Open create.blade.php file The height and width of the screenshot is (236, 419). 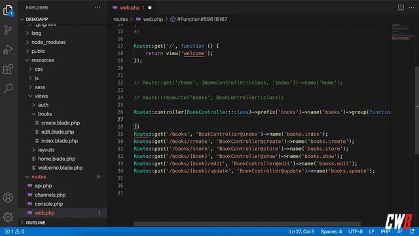[60, 123]
